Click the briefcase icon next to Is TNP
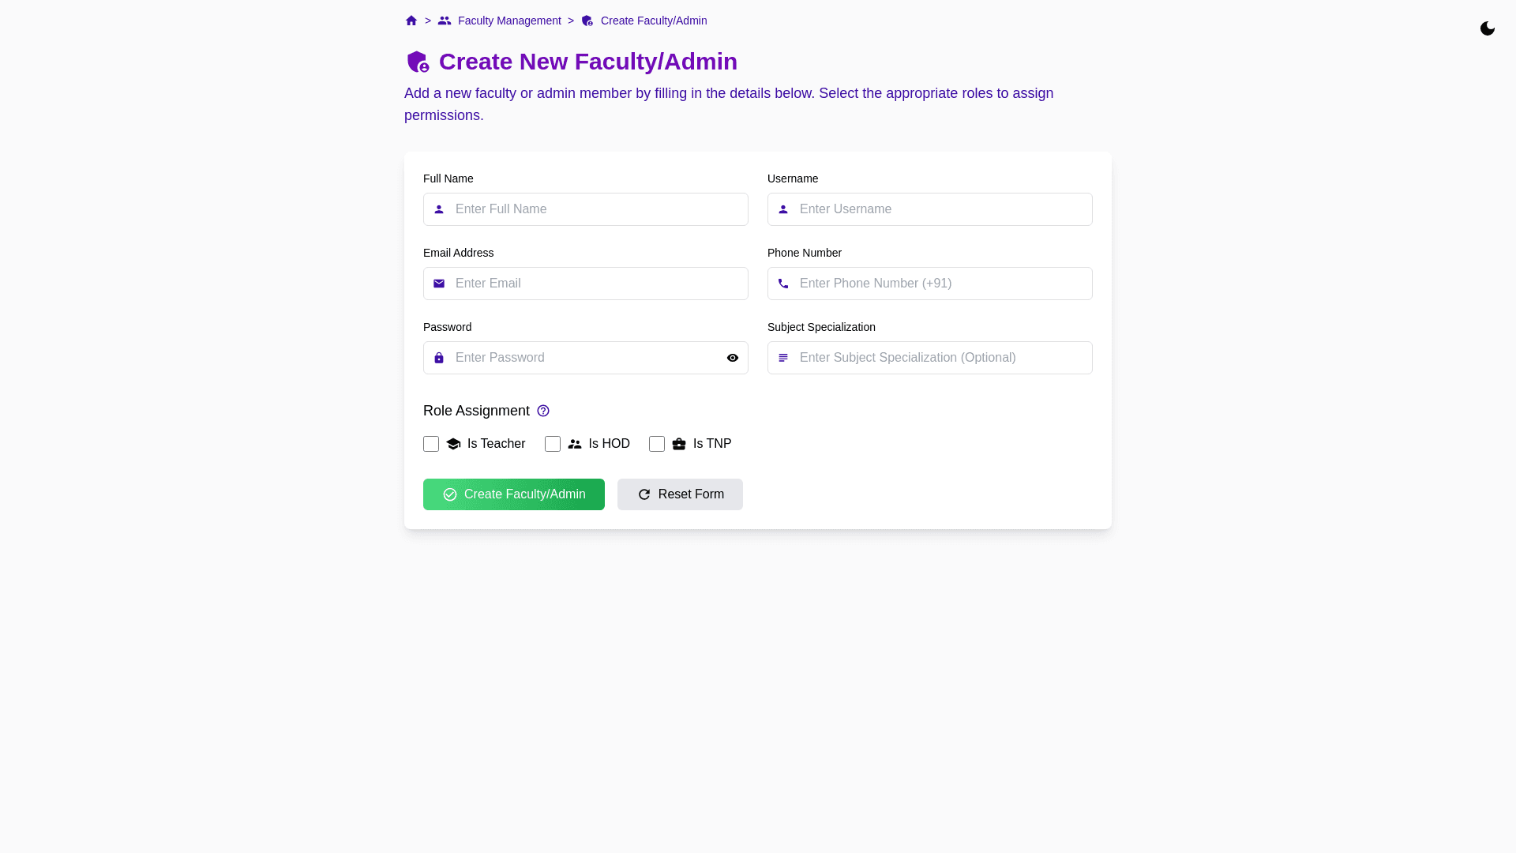 679,445
